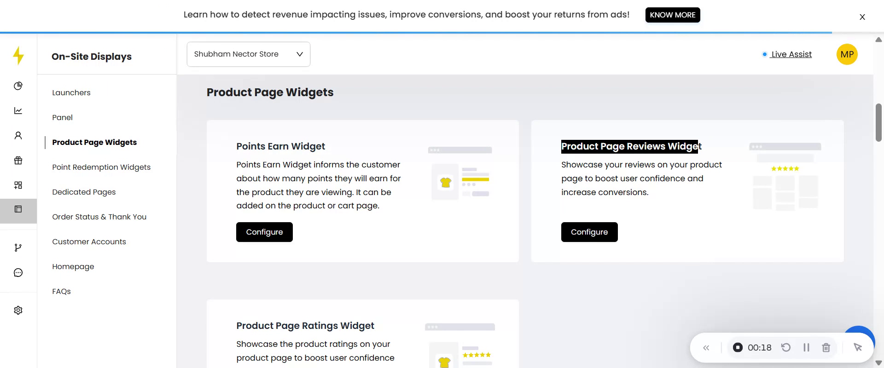Collapse the recording toolbar with double chevron

click(x=706, y=348)
